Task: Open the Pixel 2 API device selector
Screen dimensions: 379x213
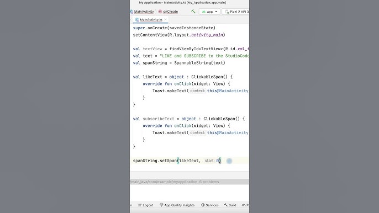Action: 236,12
